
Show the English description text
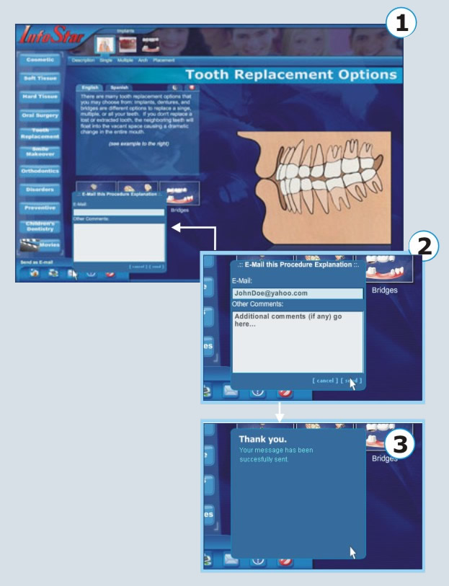[x=90, y=87]
